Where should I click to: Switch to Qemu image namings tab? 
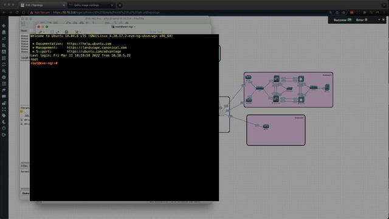coord(91,5)
